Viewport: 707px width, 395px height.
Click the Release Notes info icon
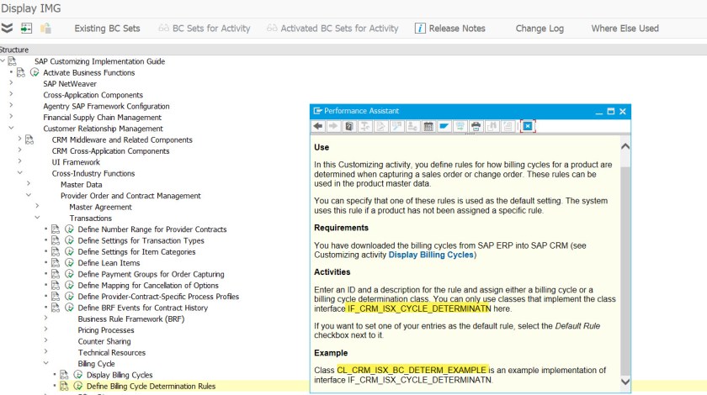tap(420, 29)
